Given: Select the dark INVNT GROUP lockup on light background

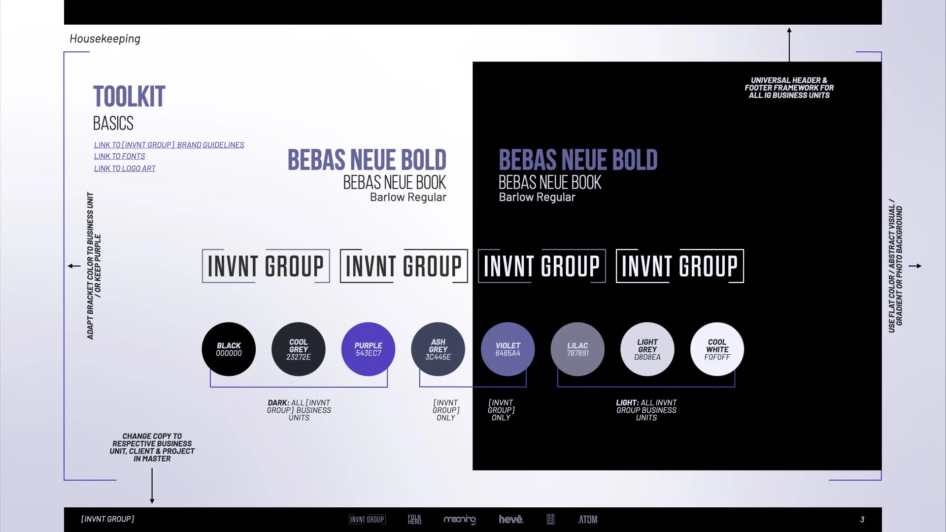Looking at the screenshot, I should 403,266.
